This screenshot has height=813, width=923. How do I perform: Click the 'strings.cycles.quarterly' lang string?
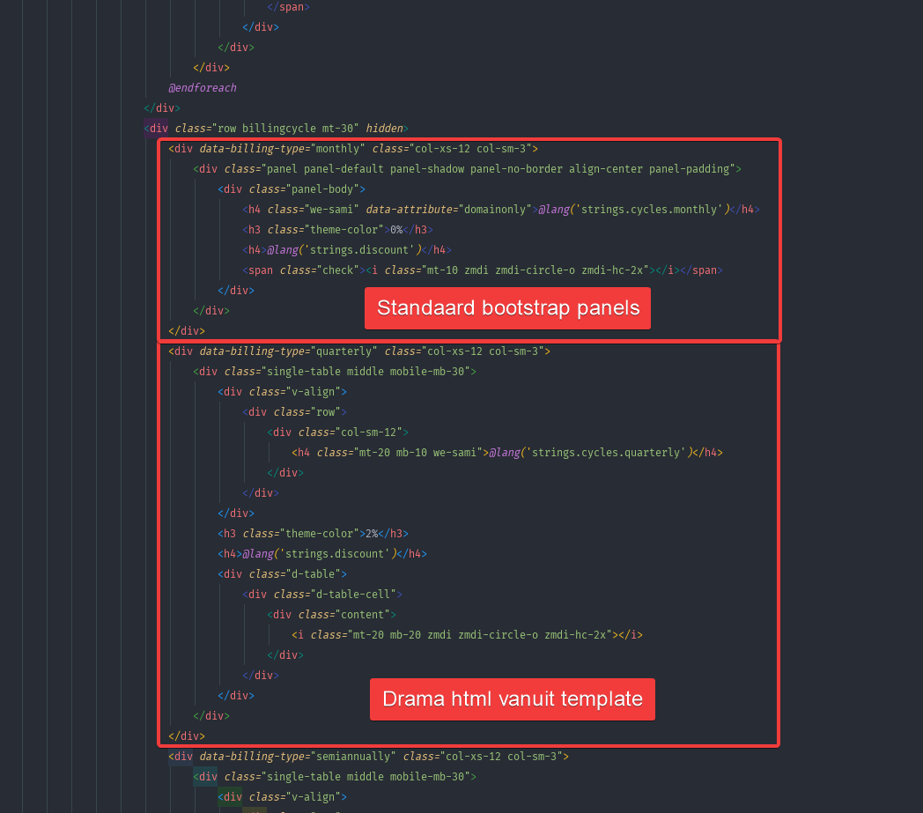(603, 452)
